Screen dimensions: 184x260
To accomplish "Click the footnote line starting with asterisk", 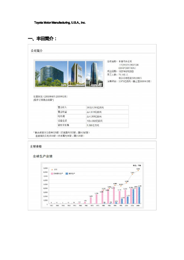I will tap(62, 133).
